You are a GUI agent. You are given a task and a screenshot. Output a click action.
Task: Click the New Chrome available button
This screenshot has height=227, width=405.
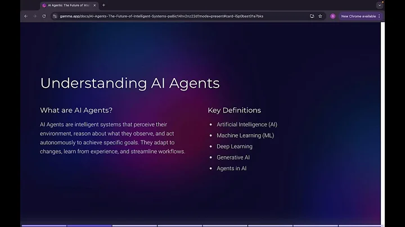coord(358,16)
